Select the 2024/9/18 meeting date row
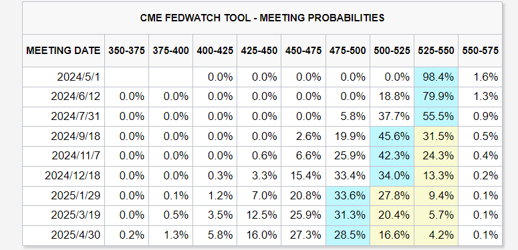 click(262, 137)
